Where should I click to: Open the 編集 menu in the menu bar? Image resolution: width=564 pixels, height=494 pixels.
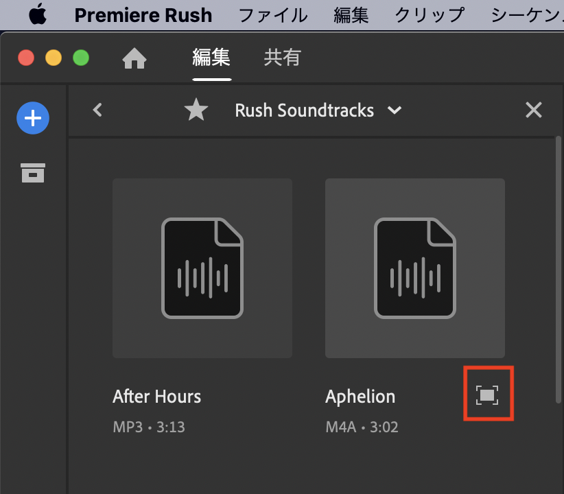point(351,15)
